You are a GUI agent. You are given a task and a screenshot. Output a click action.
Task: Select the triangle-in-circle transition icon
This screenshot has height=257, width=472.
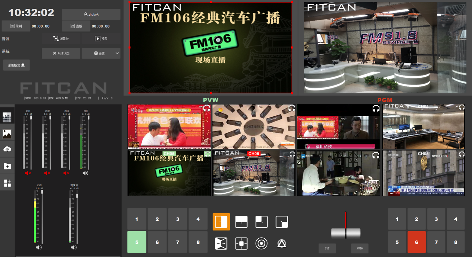pyautogui.click(x=282, y=243)
